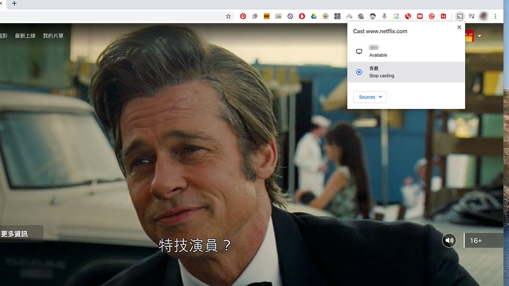Click the red hand blocker extension icon

302,16
